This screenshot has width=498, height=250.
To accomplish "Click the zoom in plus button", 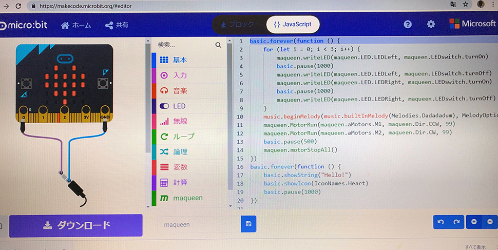I will [x=474, y=222].
